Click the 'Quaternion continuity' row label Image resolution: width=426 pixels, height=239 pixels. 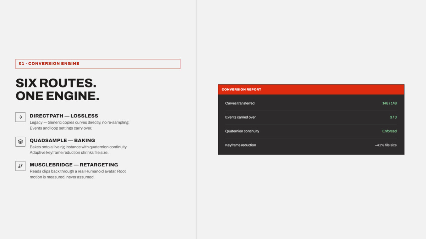point(242,131)
